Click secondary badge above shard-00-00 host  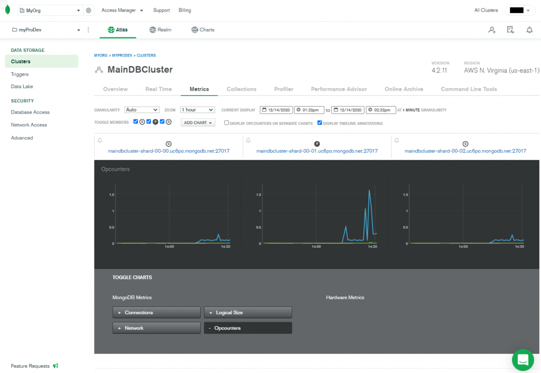(169, 144)
